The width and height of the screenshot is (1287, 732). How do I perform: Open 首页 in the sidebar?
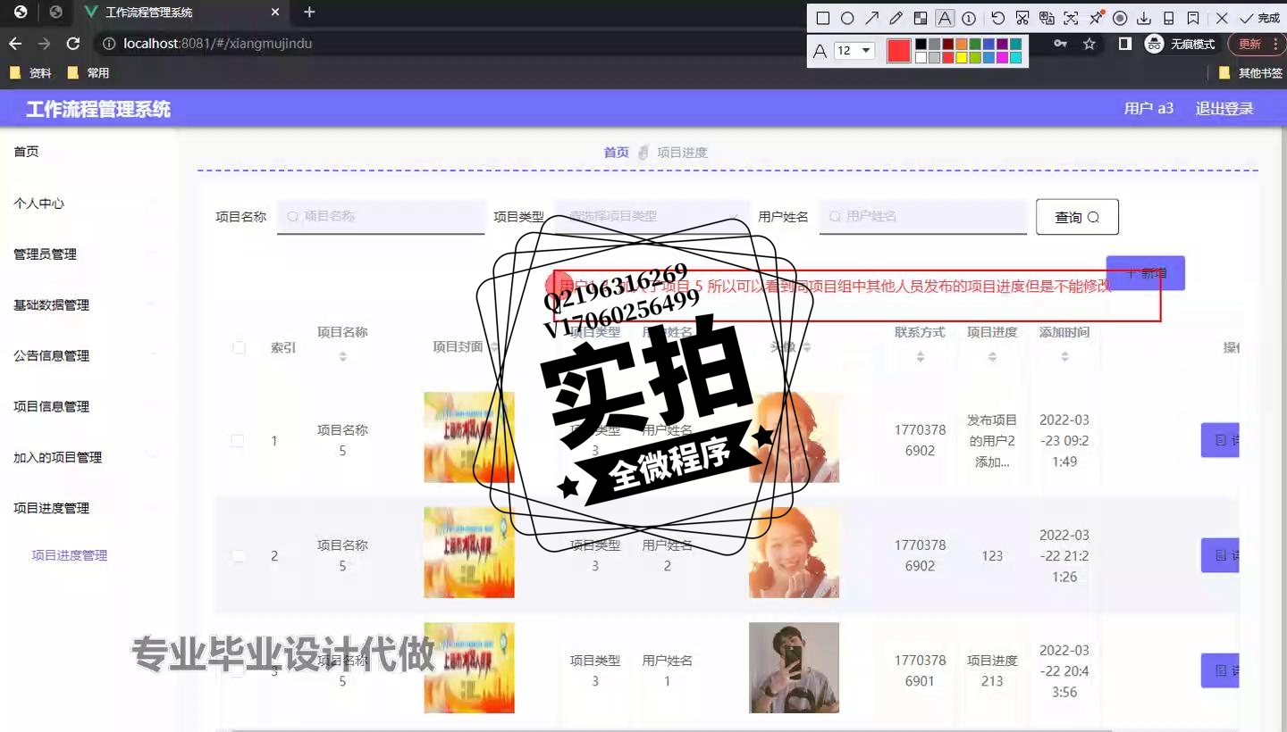pos(88,152)
